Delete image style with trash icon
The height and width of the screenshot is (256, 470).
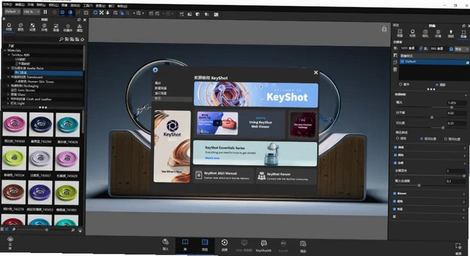coord(395,69)
